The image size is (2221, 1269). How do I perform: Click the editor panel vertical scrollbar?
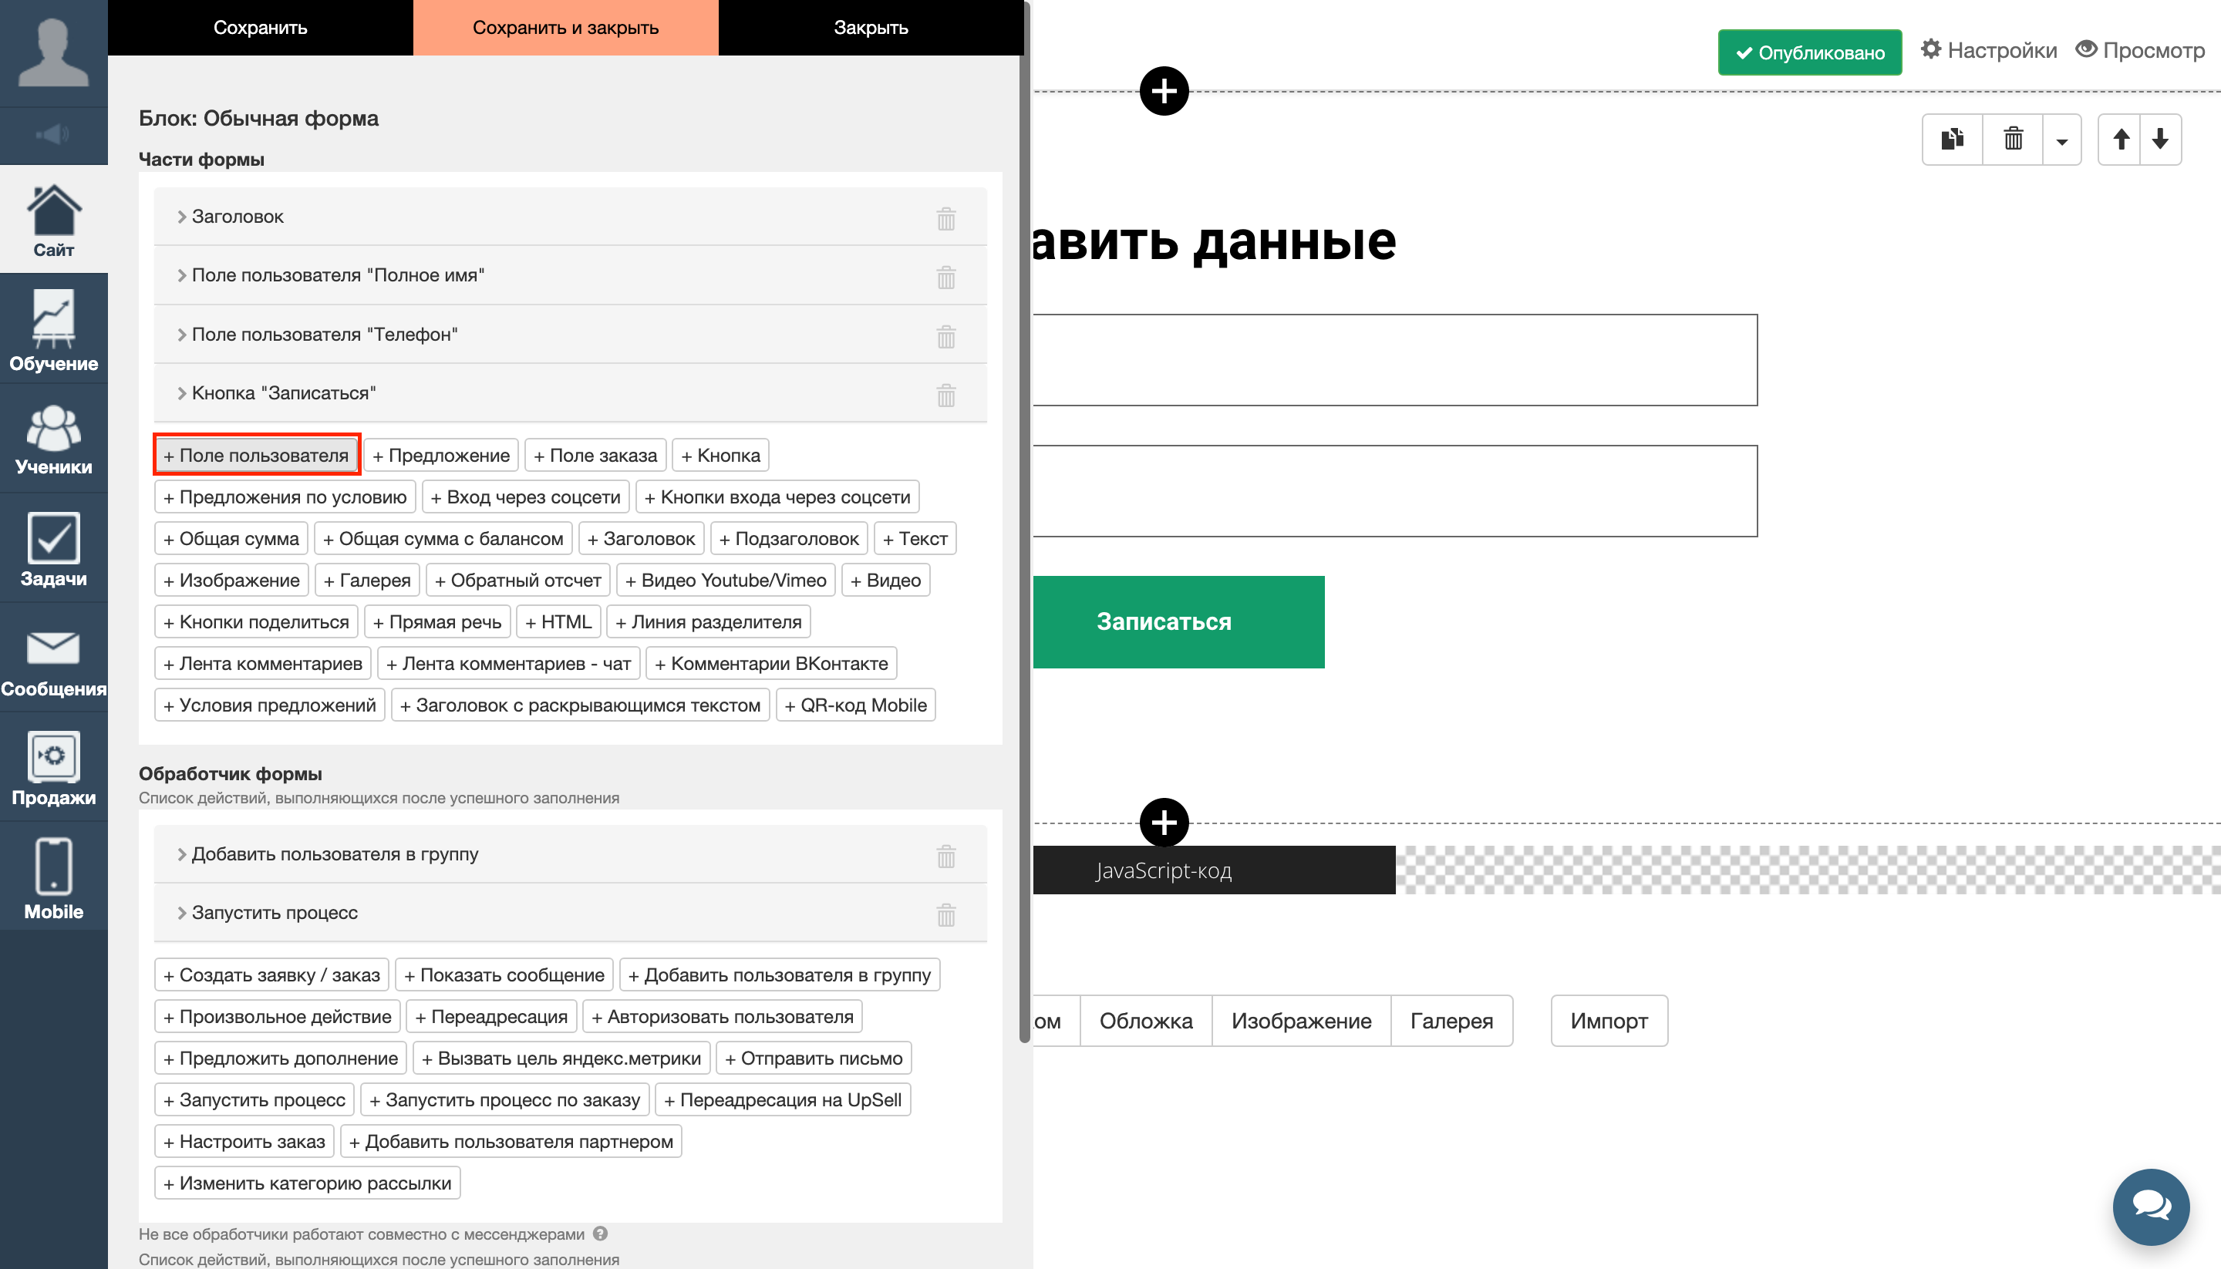[1025, 521]
